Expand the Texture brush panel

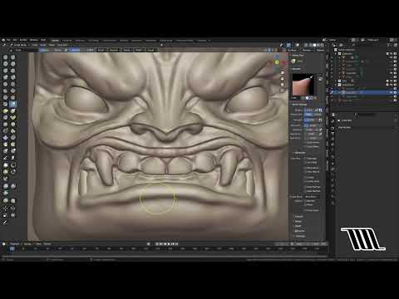click(298, 217)
